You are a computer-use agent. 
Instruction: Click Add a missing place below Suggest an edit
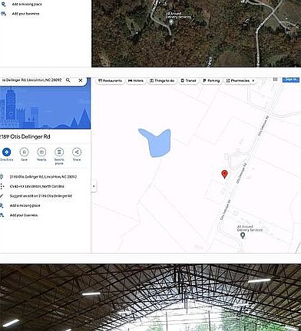coord(25,205)
